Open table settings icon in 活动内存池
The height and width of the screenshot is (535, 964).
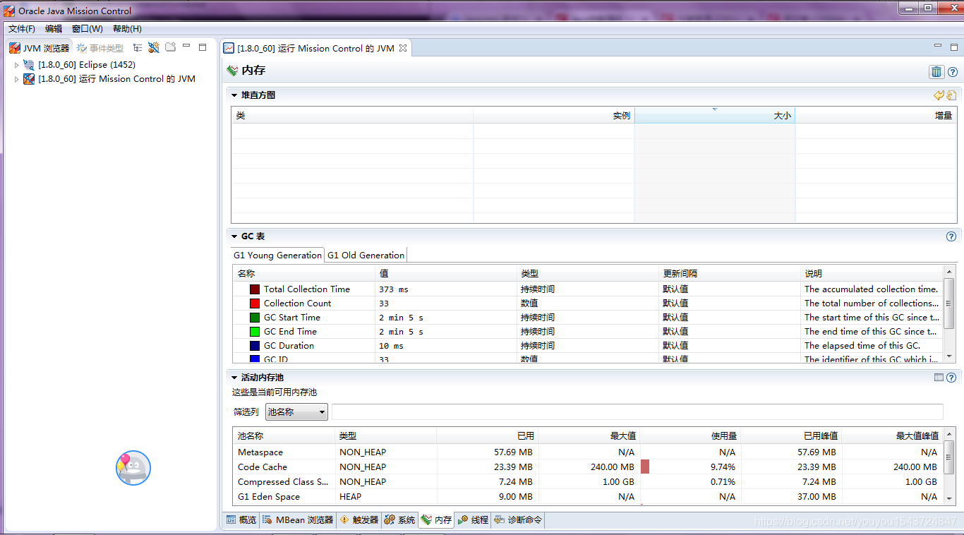(939, 378)
